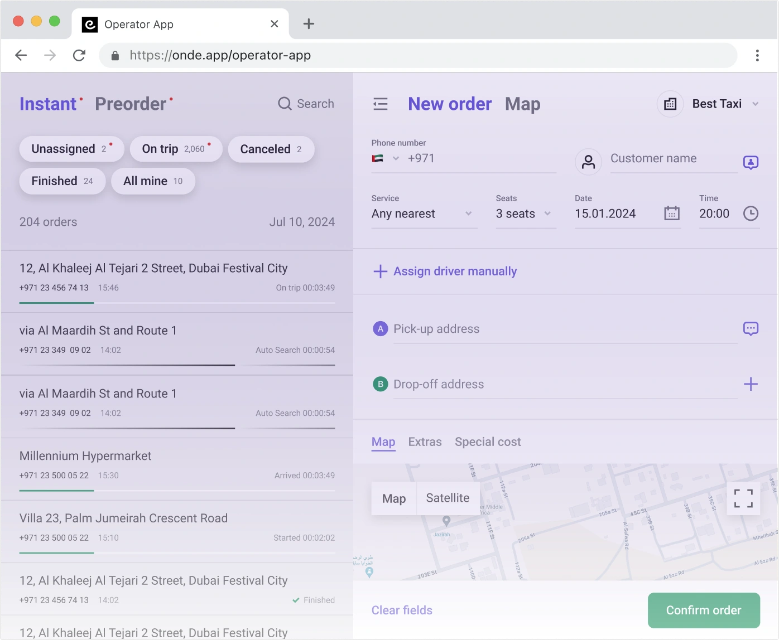Screen dimensions: 779x640
Task: Open the calendar date picker icon
Action: (672, 214)
